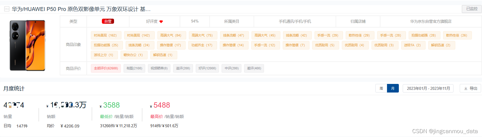482x137 pixels.
Task: Click 31266件/¥11,218.2万 lowest price stats
Action: click(118, 126)
